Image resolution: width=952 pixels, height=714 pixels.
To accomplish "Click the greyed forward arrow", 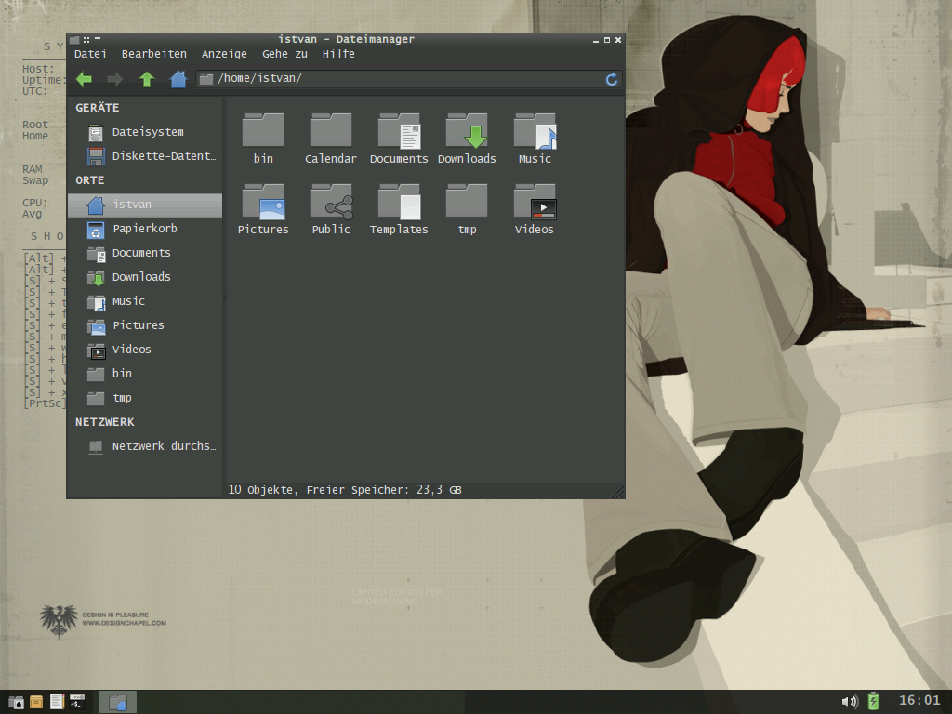I will [114, 79].
